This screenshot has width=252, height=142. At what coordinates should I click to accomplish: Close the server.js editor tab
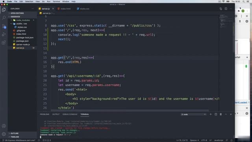pyautogui.click(x=53, y=9)
